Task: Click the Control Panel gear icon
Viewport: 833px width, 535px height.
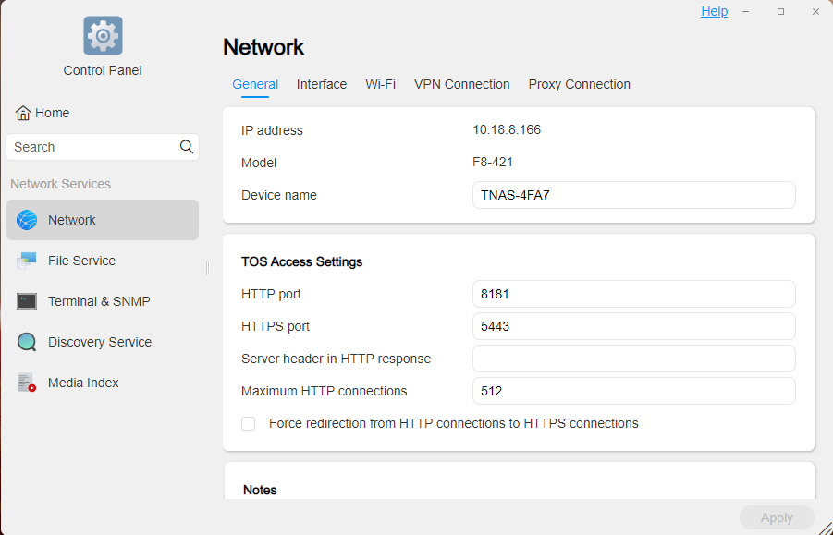Action: (x=103, y=36)
